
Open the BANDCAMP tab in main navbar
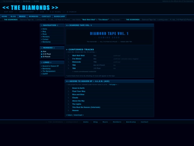point(60,16)
